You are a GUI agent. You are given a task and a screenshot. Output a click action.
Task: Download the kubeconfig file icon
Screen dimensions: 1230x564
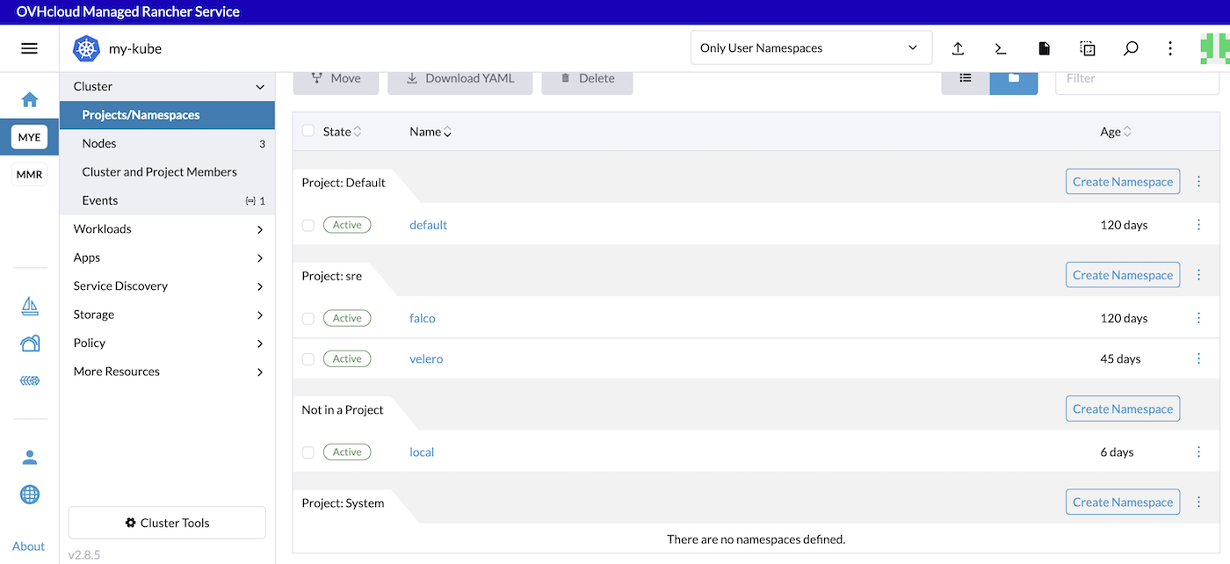[1044, 48]
